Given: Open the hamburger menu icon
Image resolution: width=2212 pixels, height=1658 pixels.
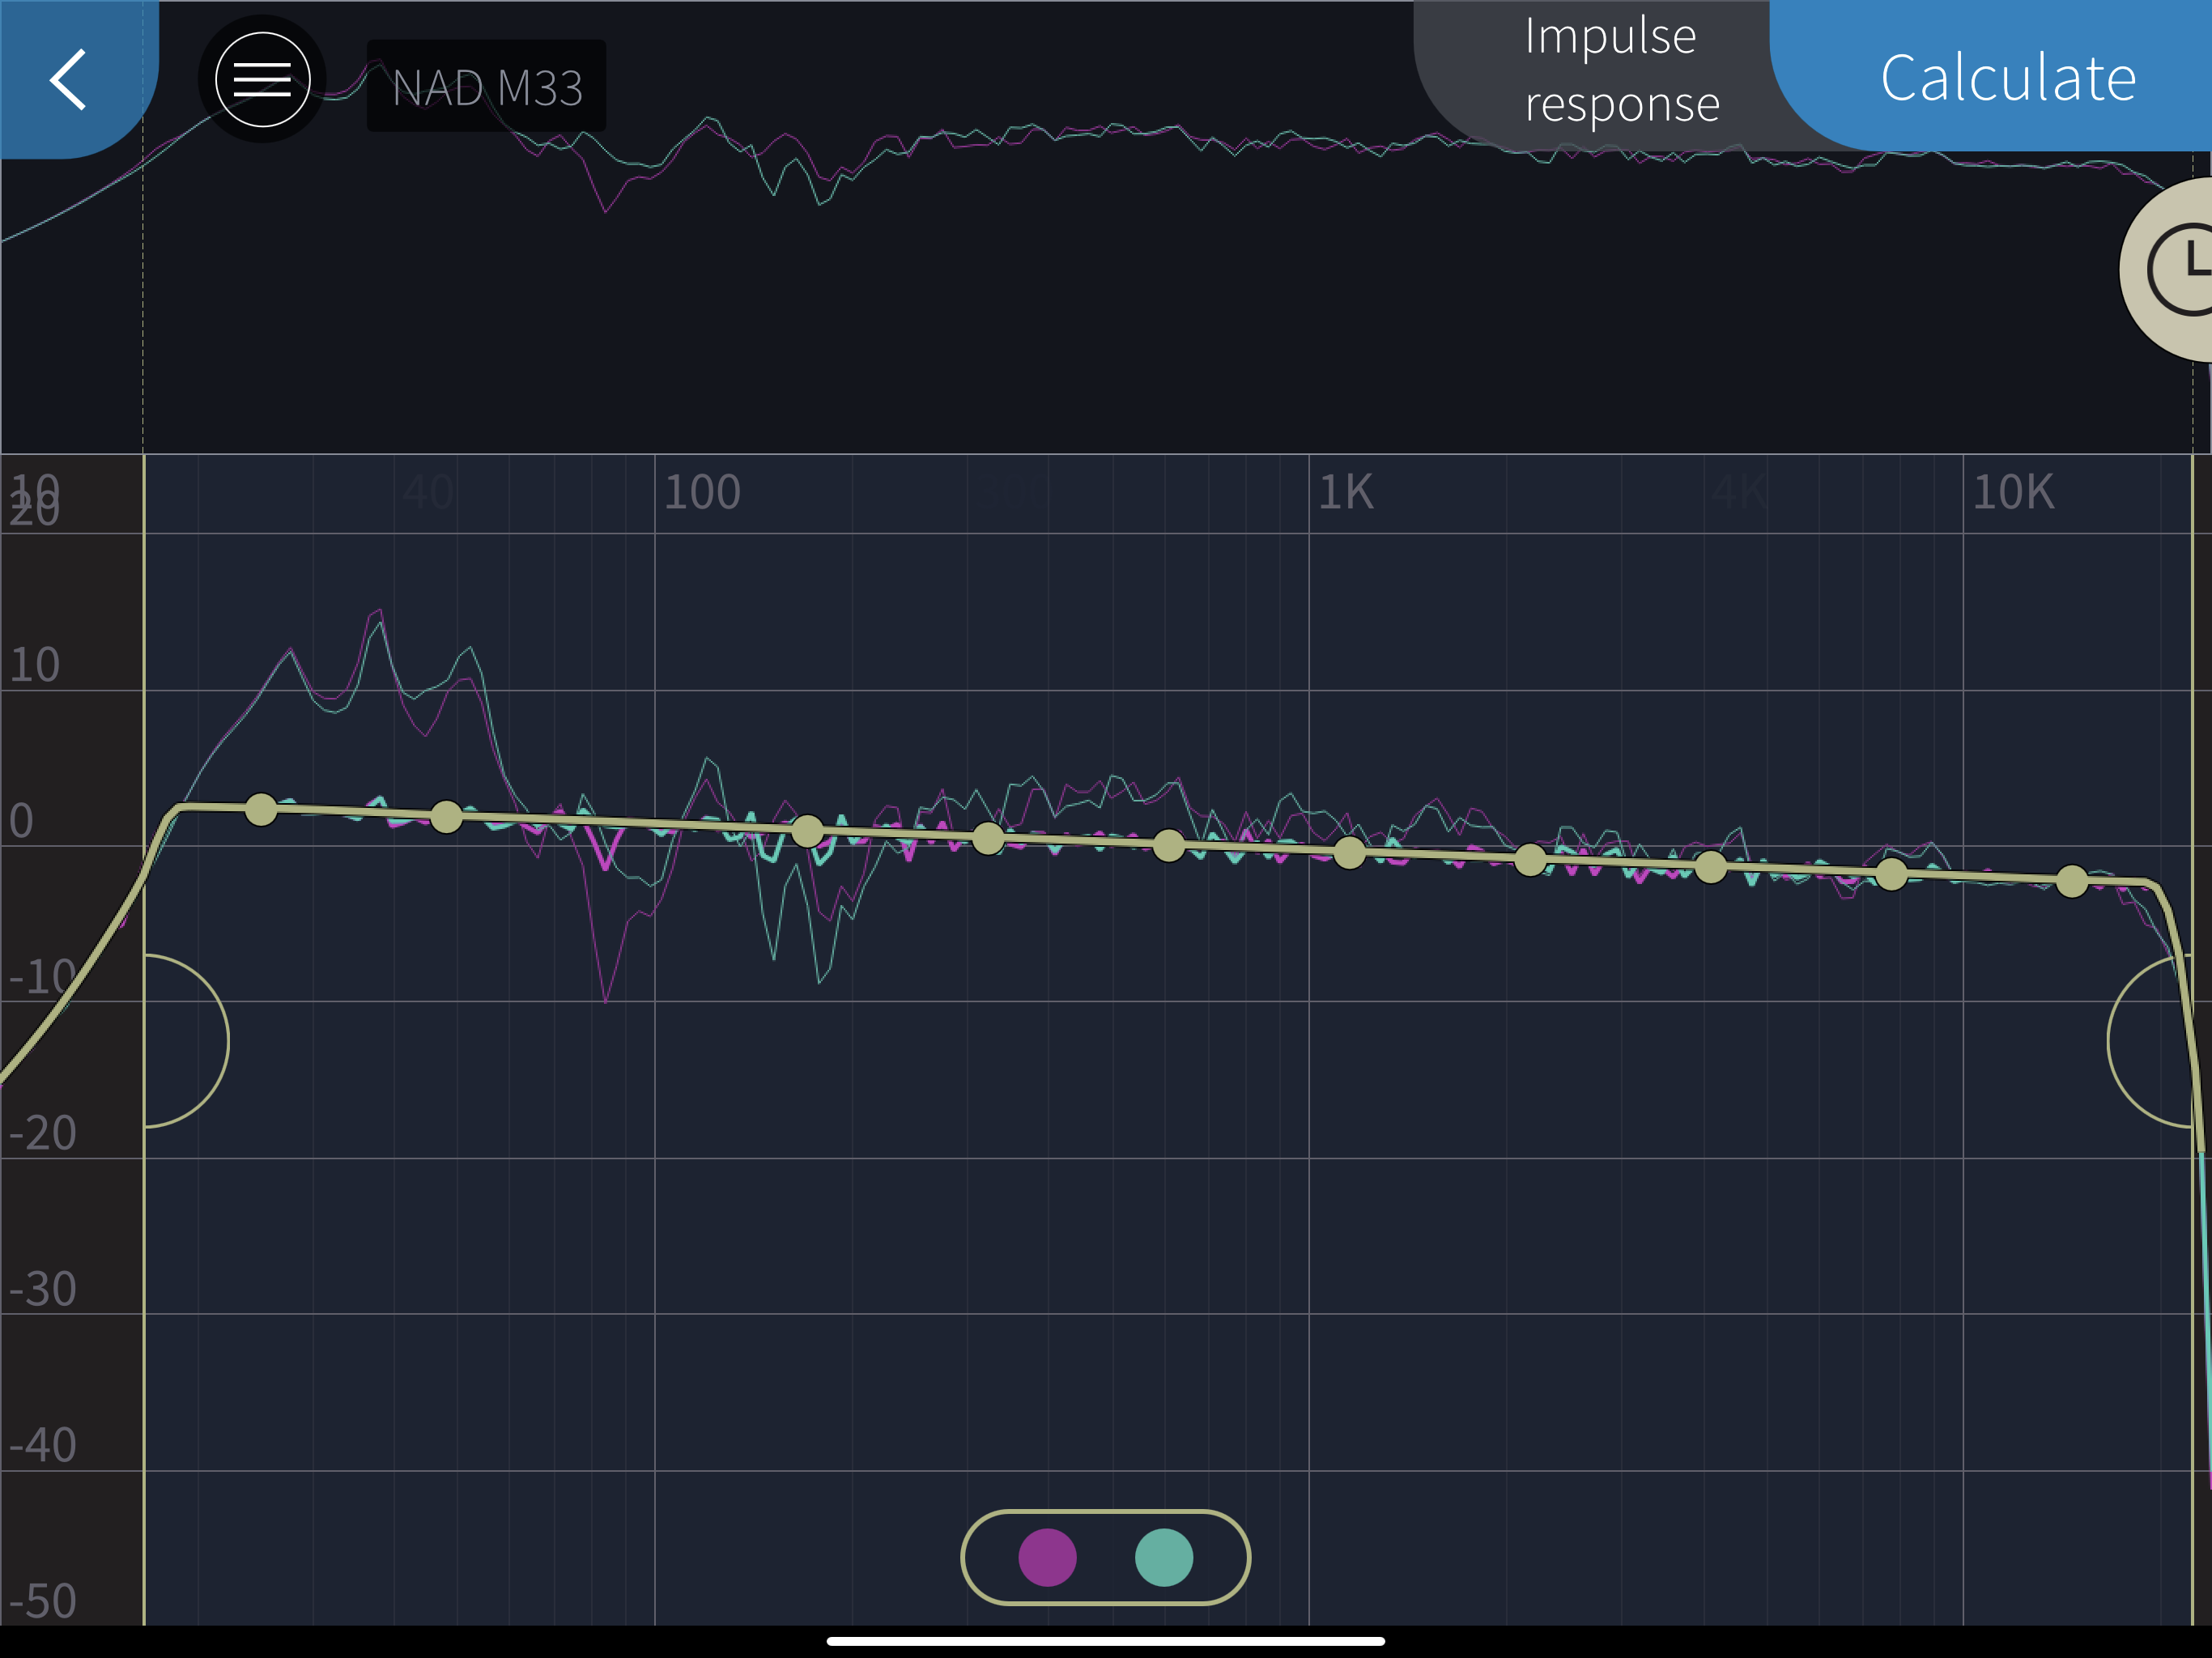Looking at the screenshot, I should click(262, 79).
